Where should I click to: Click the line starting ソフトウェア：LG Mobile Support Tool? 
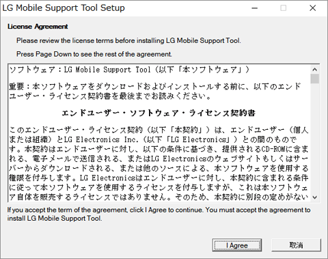coord(129,70)
